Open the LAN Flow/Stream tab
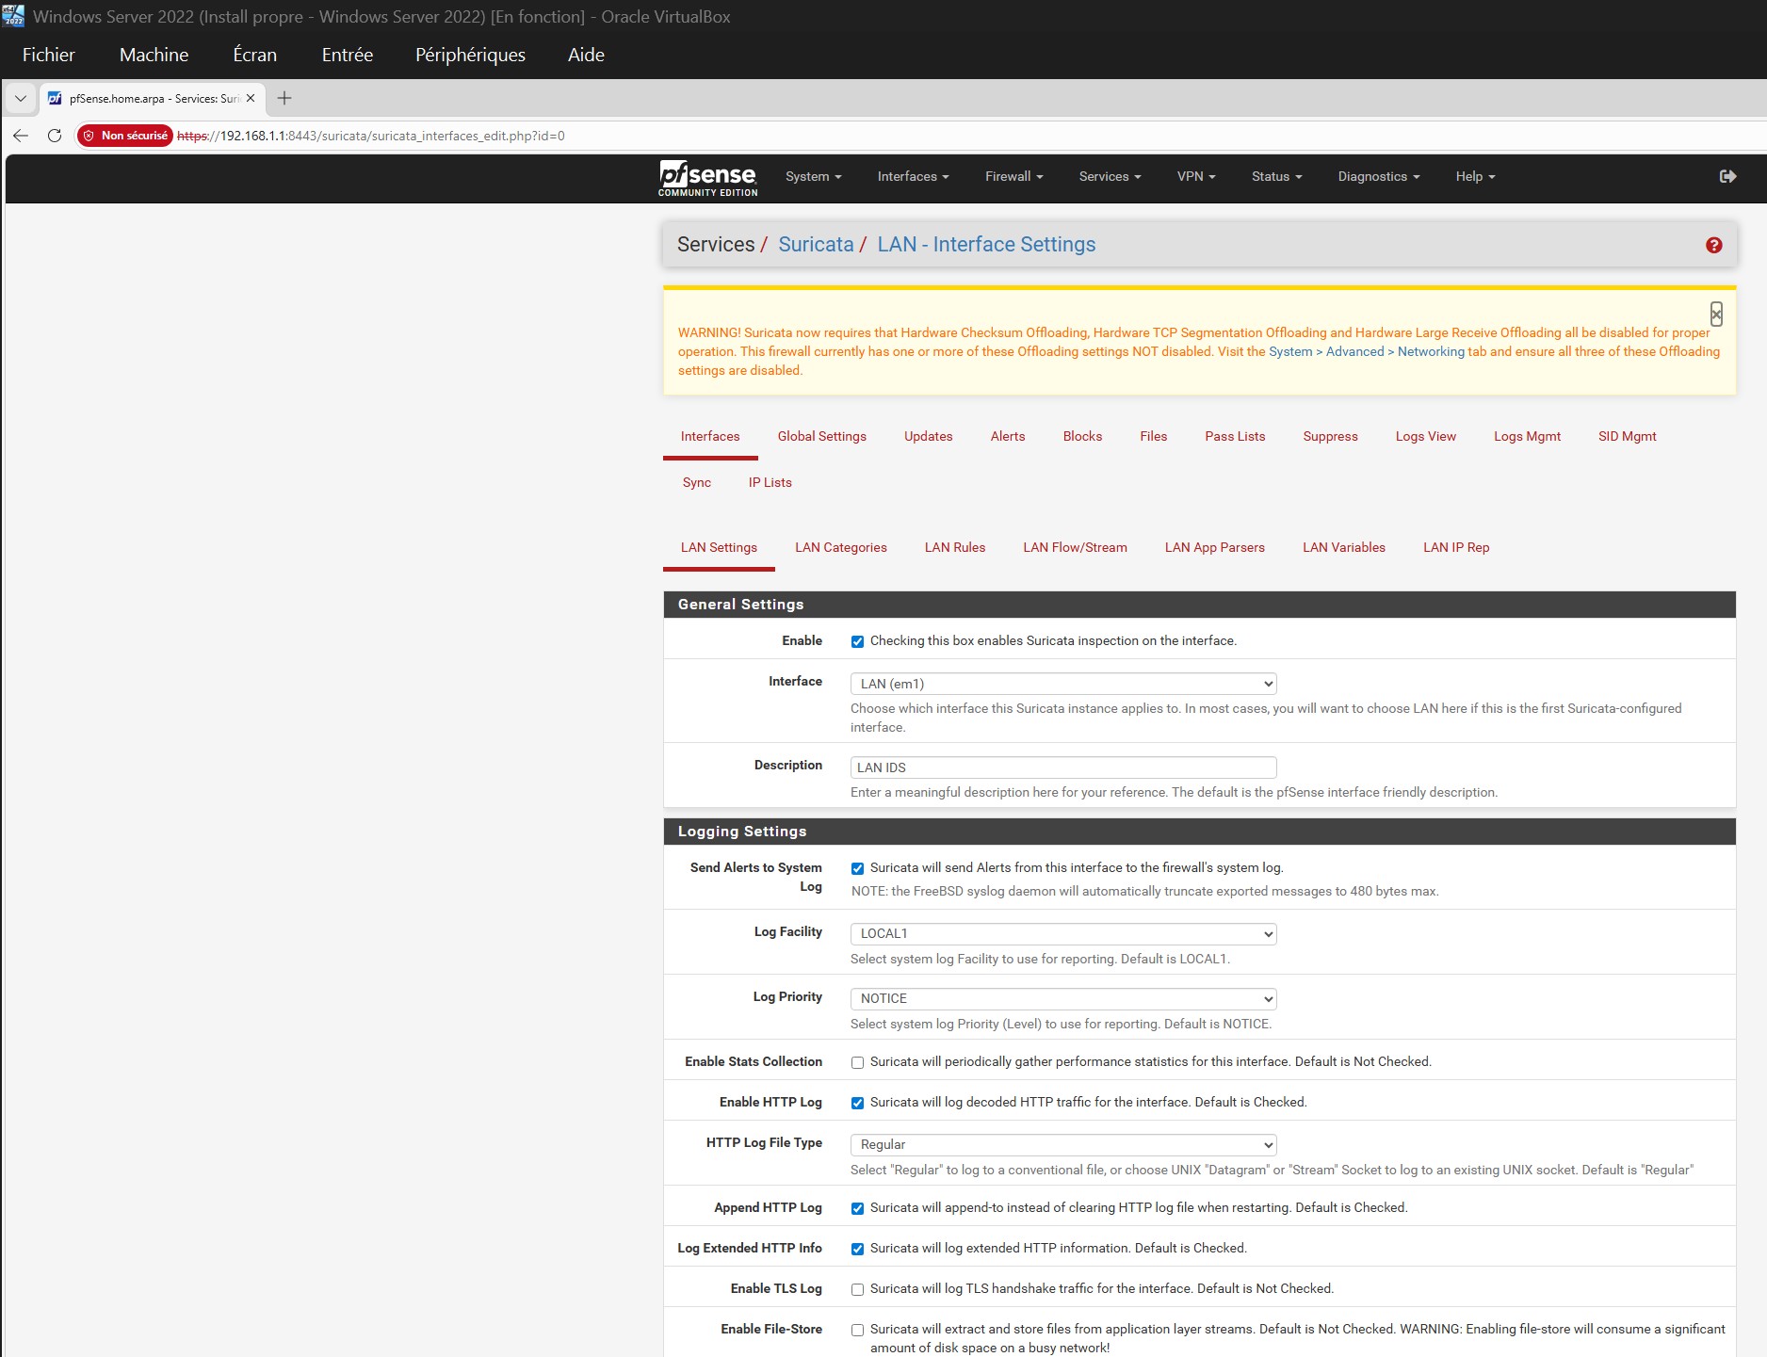This screenshot has width=1767, height=1357. point(1075,547)
